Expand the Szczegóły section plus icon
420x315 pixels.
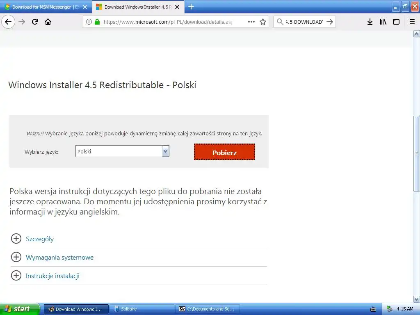click(16, 239)
